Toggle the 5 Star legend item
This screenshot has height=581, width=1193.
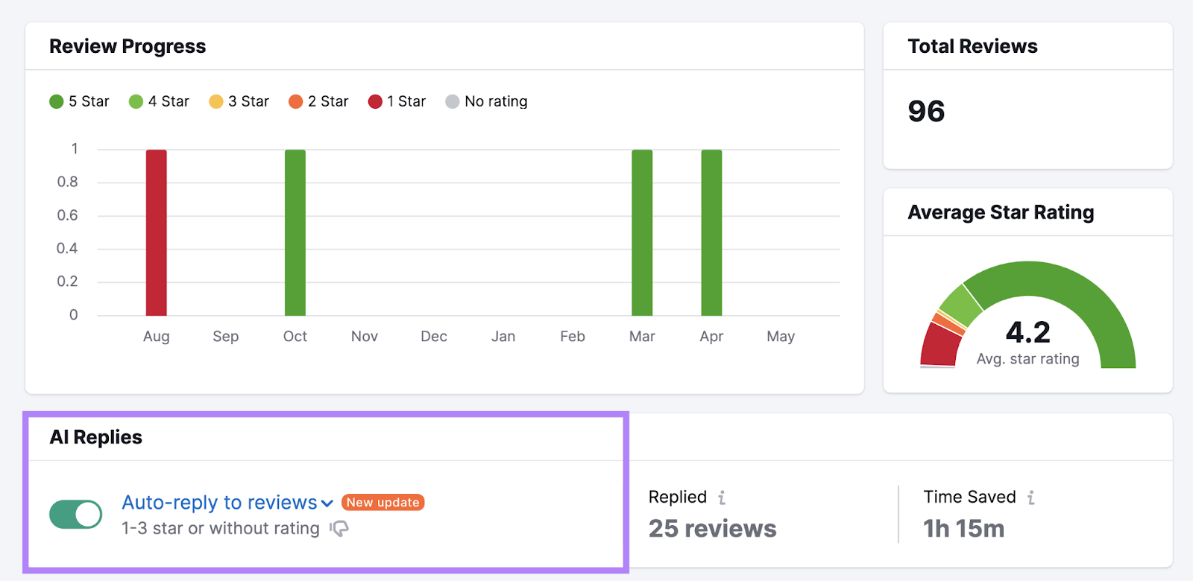point(79,101)
